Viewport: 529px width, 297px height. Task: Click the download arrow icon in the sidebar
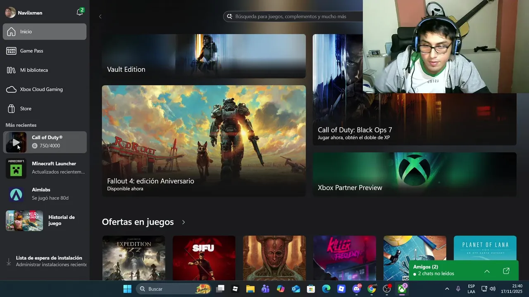tap(9, 261)
